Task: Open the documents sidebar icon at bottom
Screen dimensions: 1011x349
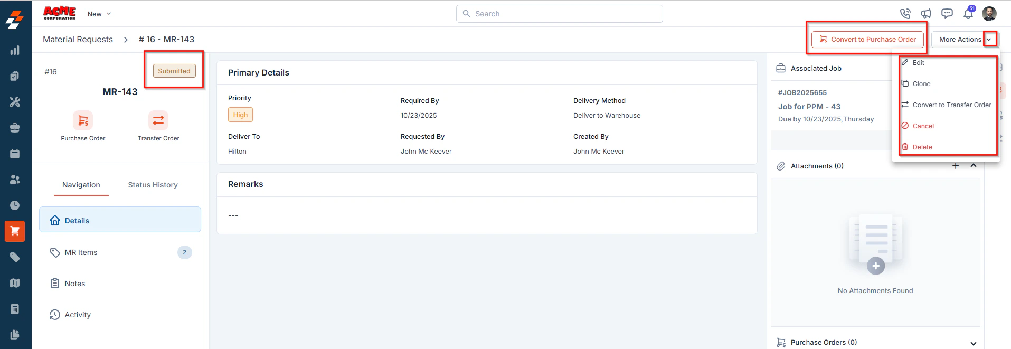Action: pyautogui.click(x=15, y=335)
